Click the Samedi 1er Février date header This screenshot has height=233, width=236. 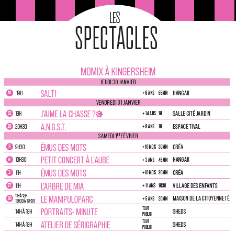click(117, 136)
